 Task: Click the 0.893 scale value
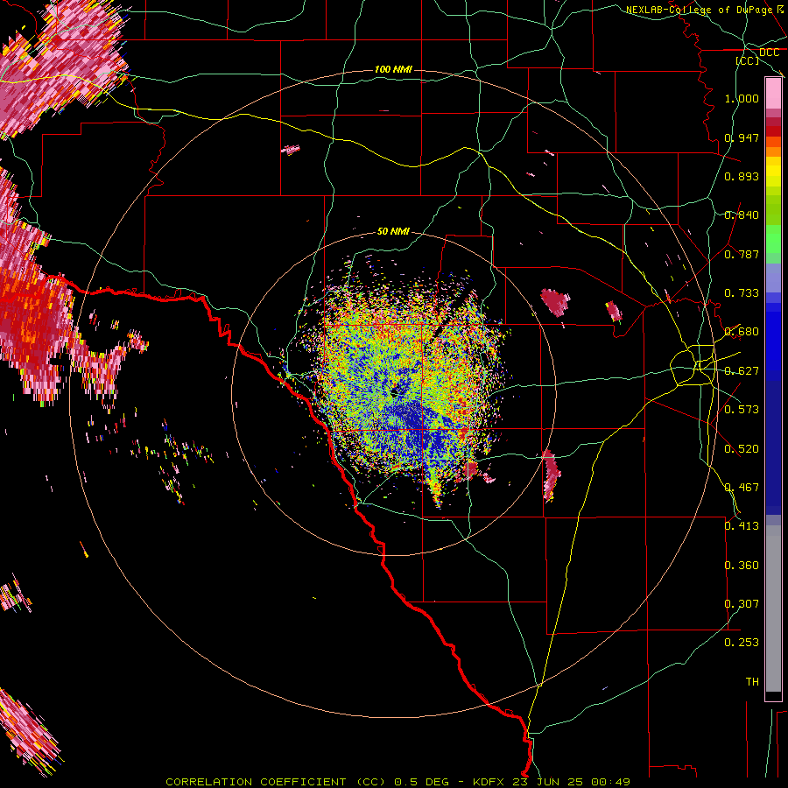(x=742, y=176)
